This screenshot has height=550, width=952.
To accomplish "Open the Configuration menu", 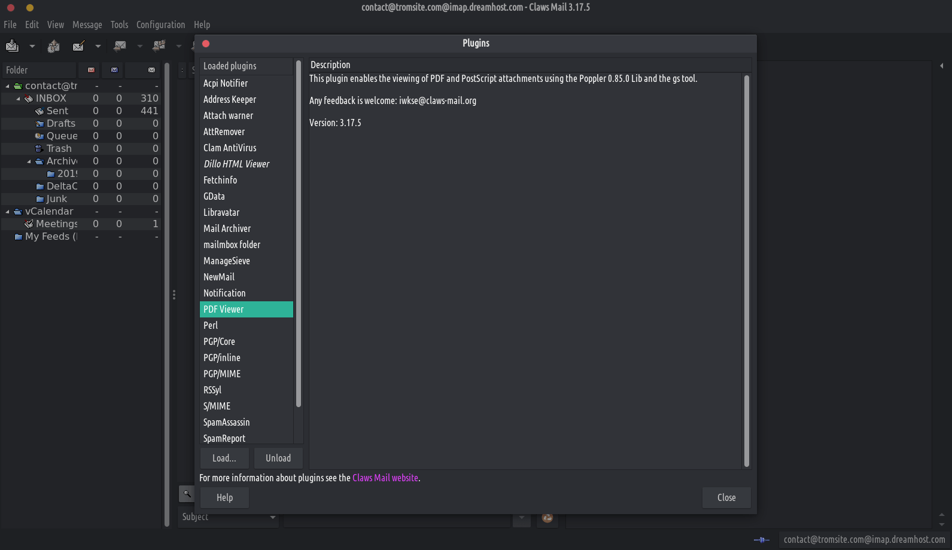I will [x=161, y=25].
